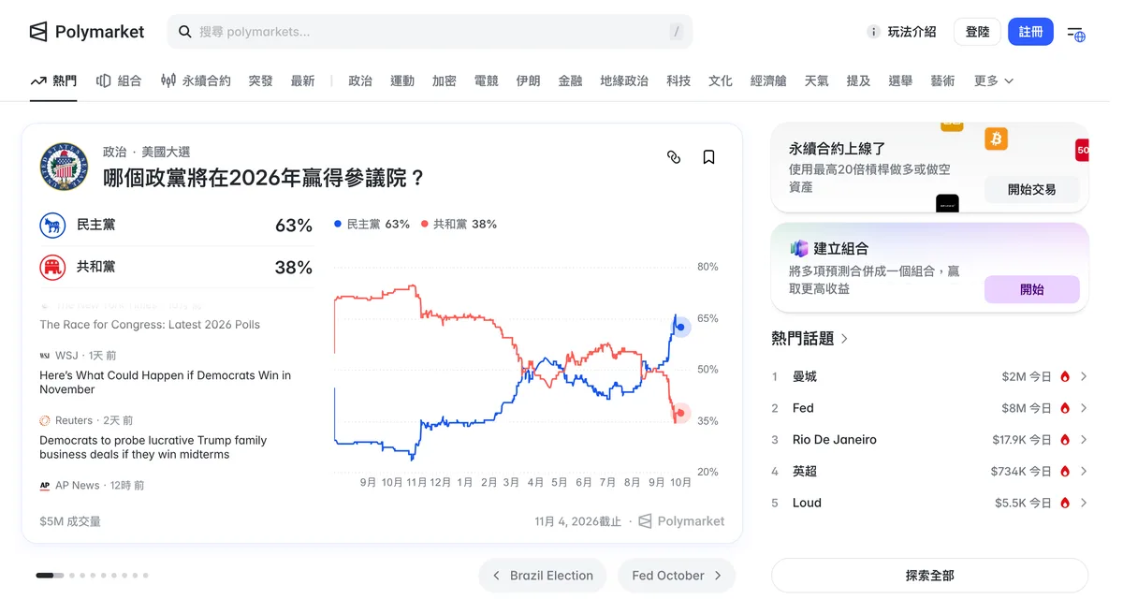Click the 組合 tab icon
1123x614 pixels.
(104, 81)
